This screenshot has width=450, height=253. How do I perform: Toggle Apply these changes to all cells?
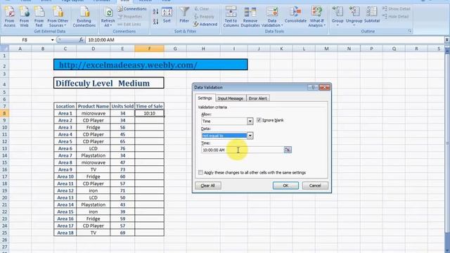pos(200,172)
